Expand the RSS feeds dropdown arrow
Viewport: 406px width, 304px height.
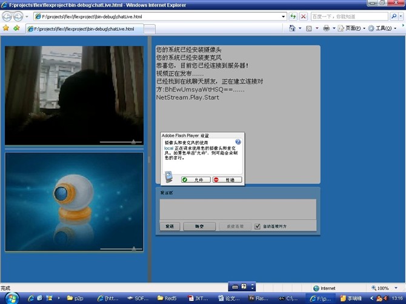tap(317, 28)
